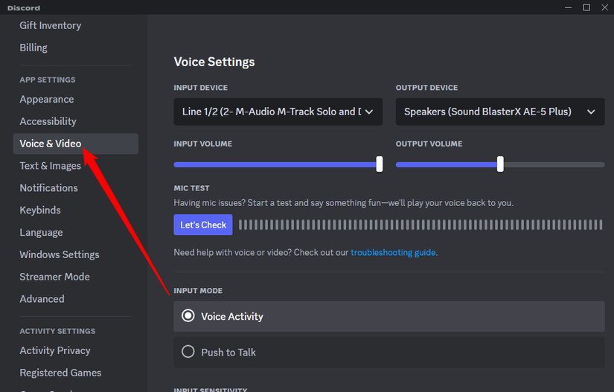Maximize the Discord window
The width and height of the screenshot is (614, 392).
pos(586,7)
